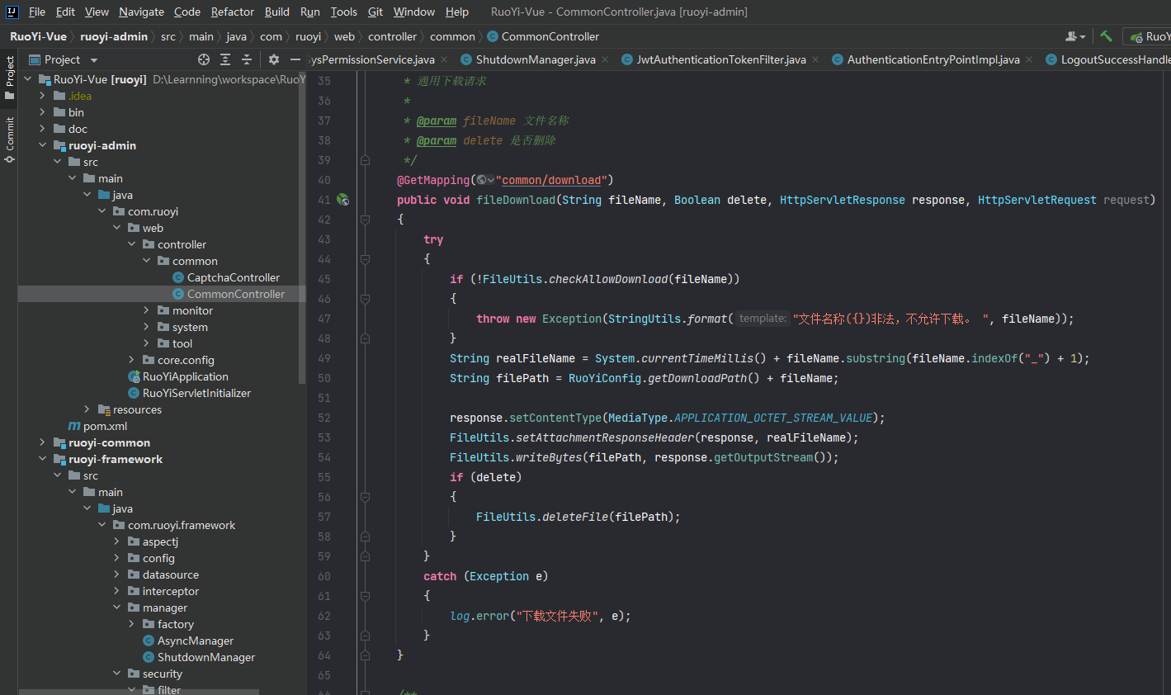Screen dimensions: 1171x695
Task: Toggle the Project tool window side tab
Action: [x=10, y=78]
